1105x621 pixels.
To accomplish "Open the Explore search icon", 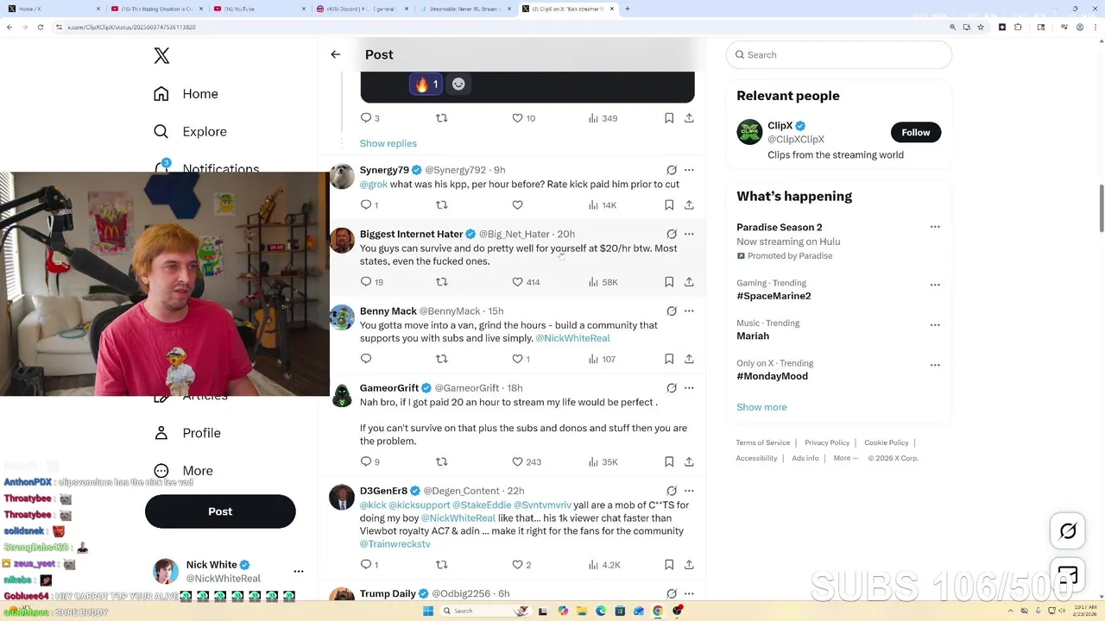I will [161, 132].
